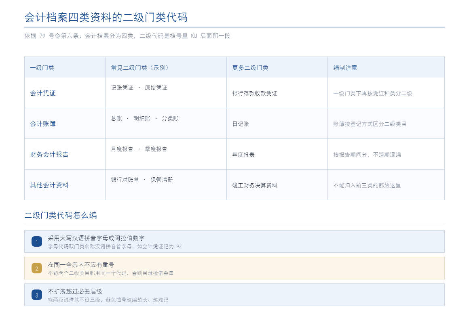Click the note 一级门类下再按凭证种类分二级
469x323 pixels.
point(373,94)
